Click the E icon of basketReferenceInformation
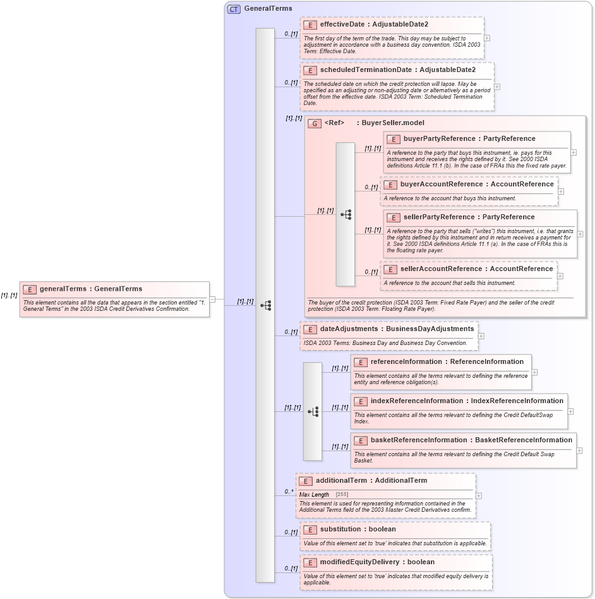 [x=361, y=441]
